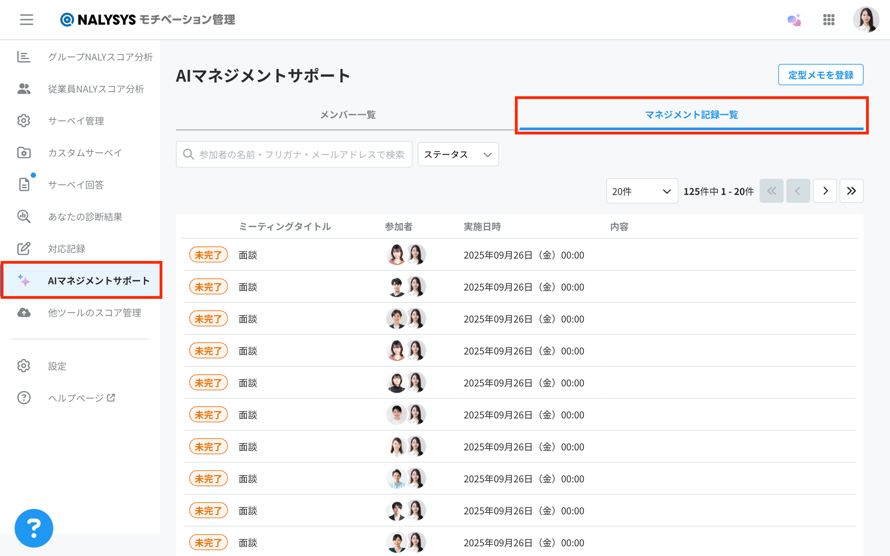Go to サーベイ回答 in the sidebar

(76, 185)
